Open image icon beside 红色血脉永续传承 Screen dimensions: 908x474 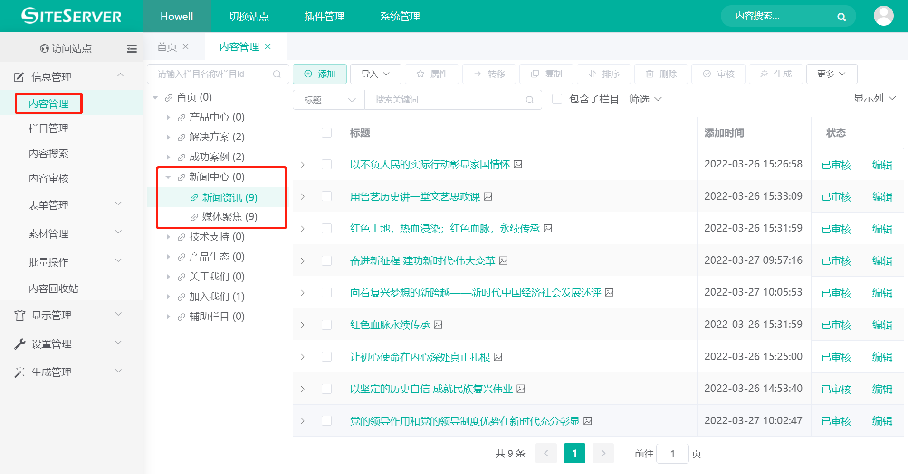point(438,325)
